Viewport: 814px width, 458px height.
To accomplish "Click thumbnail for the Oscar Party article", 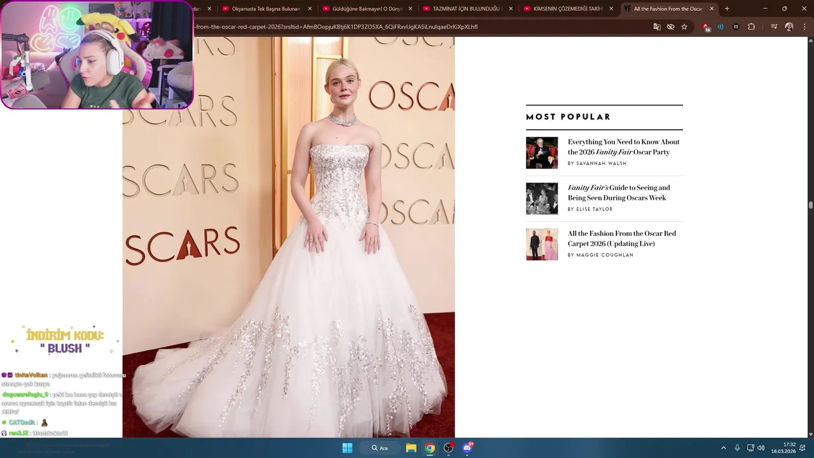I will click(542, 153).
